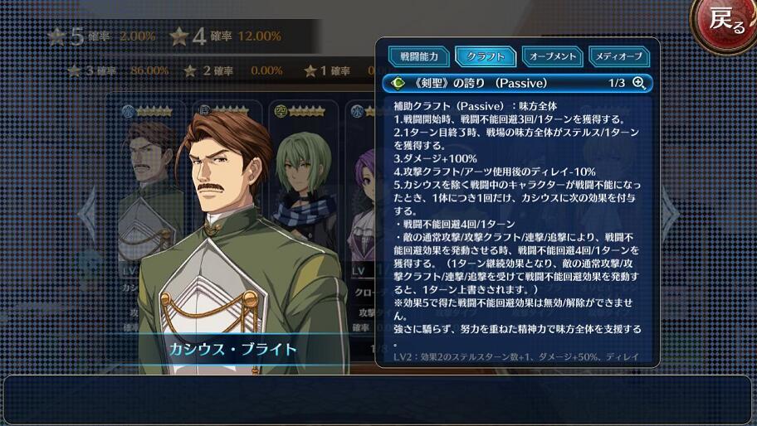The height and width of the screenshot is (426, 757).
Task: Switch to the オーブメント tab
Action: tap(552, 57)
